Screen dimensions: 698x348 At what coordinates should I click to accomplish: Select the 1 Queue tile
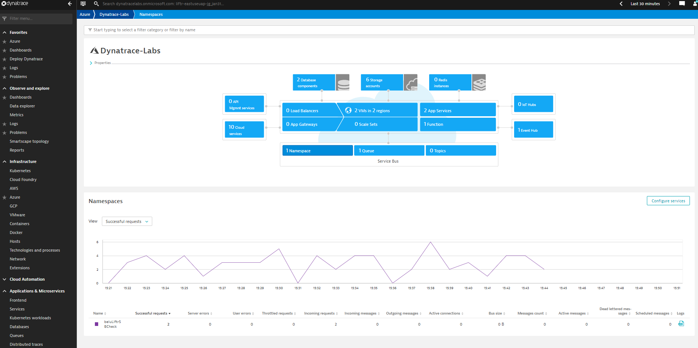pos(389,150)
